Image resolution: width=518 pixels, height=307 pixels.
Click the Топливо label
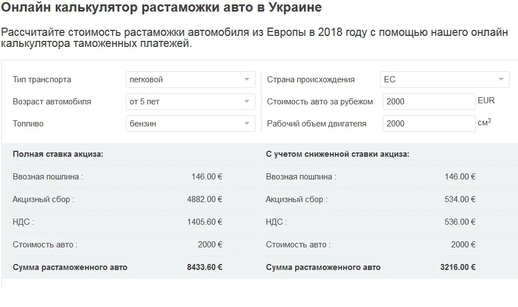point(28,124)
